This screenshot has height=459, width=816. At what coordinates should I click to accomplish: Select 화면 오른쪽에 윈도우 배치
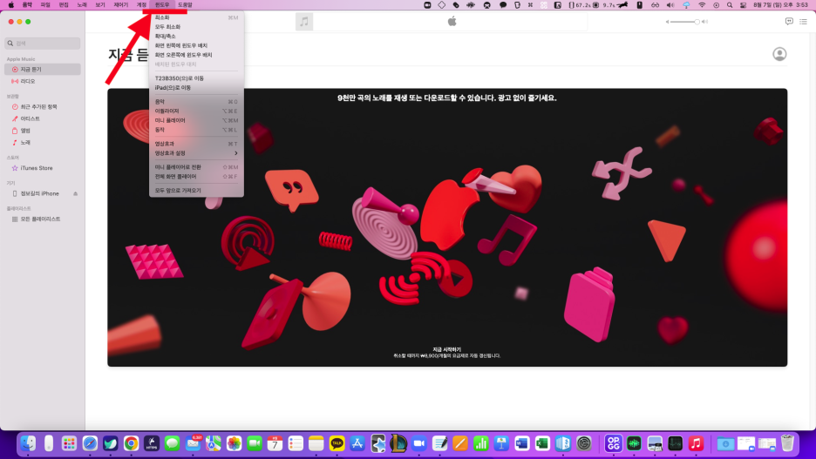(196, 55)
